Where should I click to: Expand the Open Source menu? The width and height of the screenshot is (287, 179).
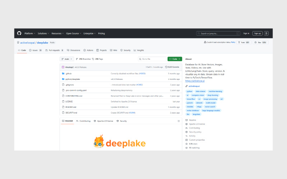[x=74, y=33]
